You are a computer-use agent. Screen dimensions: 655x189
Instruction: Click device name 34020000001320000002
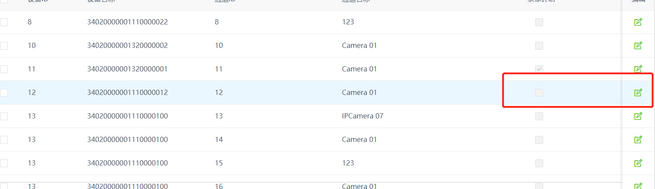pyautogui.click(x=127, y=46)
